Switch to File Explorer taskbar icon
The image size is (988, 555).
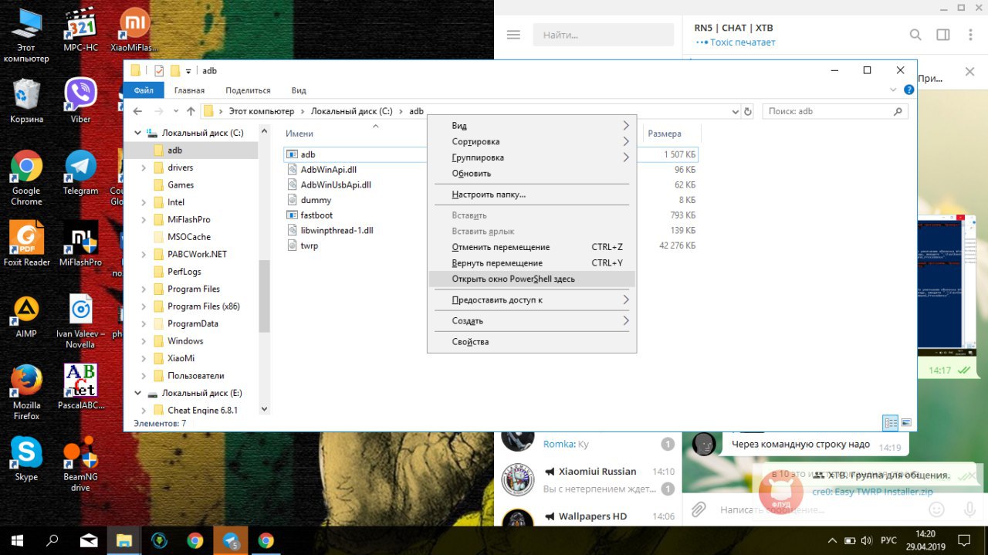124,540
